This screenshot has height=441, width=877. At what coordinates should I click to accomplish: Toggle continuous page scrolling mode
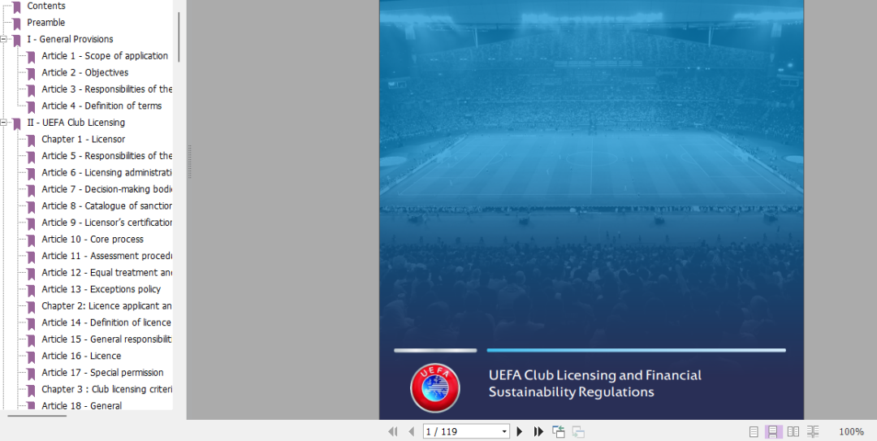[774, 432]
